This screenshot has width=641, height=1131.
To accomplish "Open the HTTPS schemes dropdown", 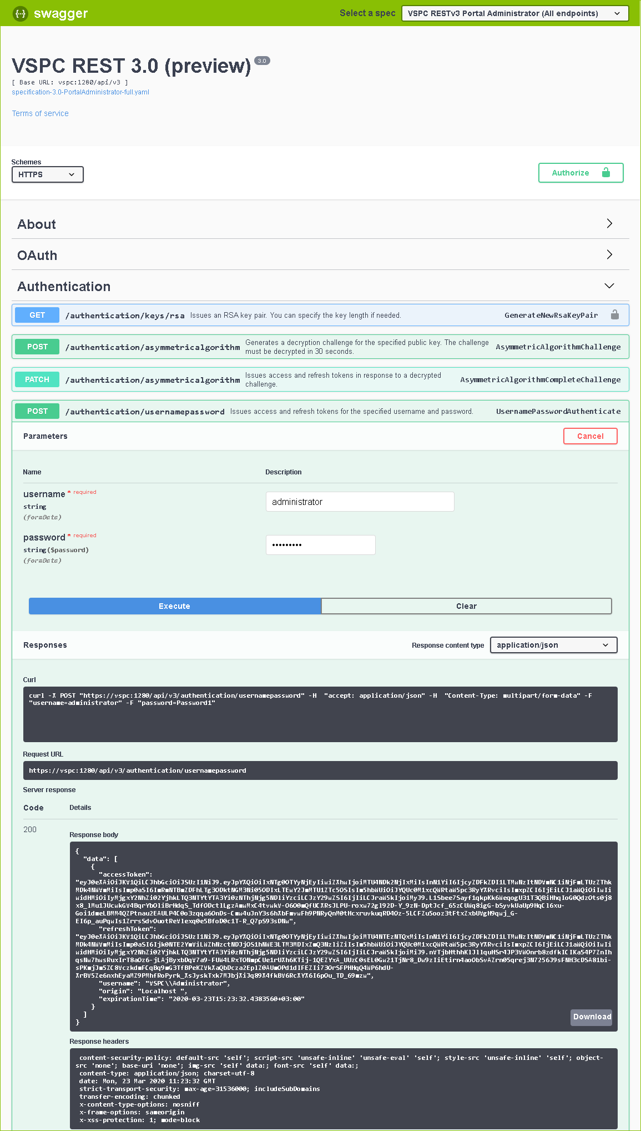I will point(48,174).
